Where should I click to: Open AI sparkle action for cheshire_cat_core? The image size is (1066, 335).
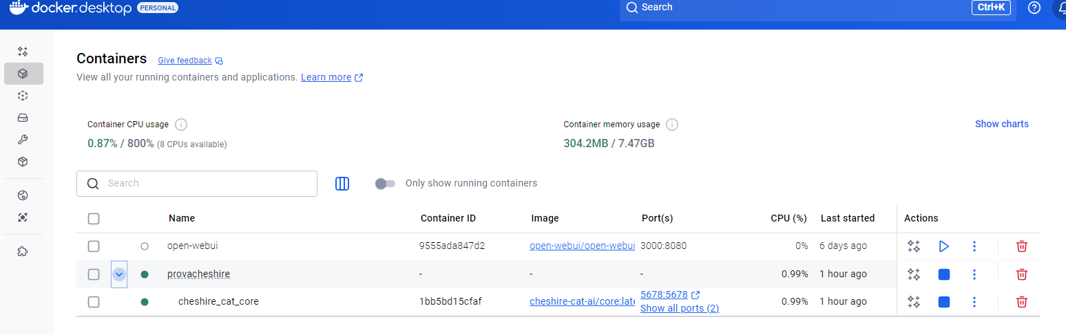(914, 301)
